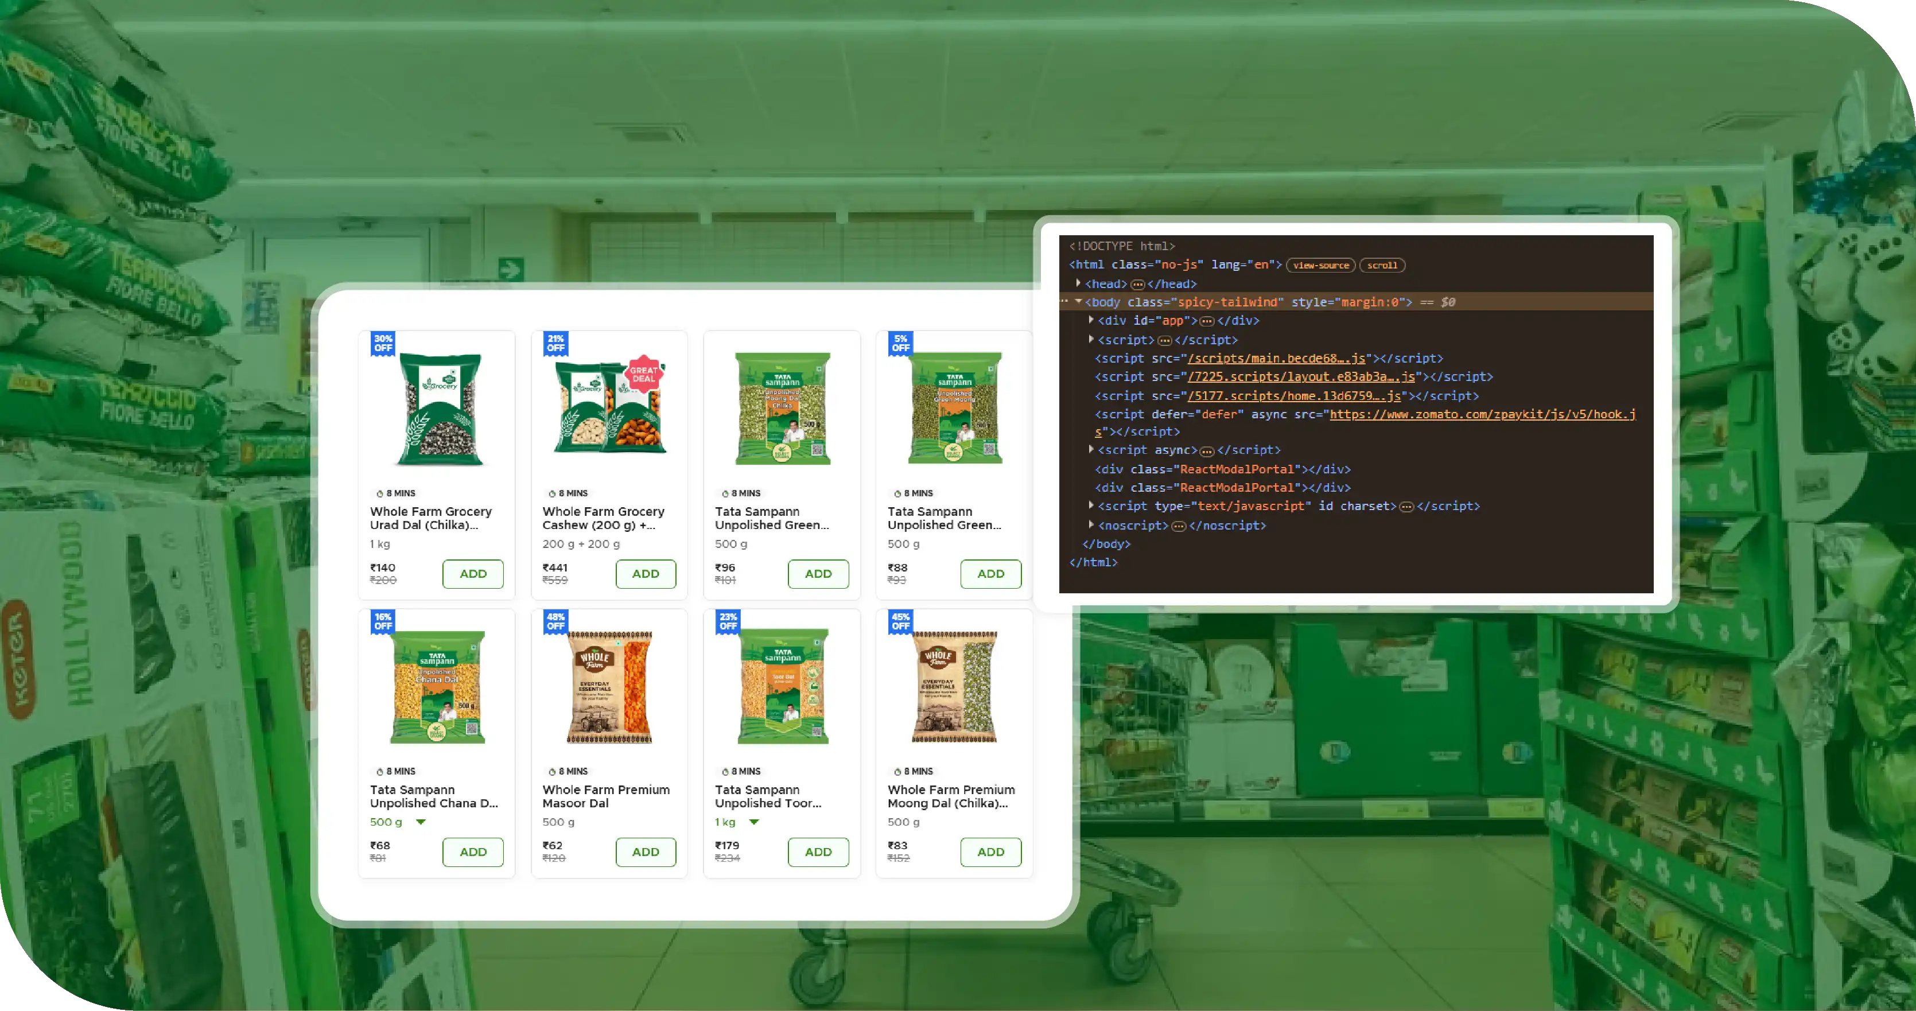Expand the noscript node

tap(1091, 524)
